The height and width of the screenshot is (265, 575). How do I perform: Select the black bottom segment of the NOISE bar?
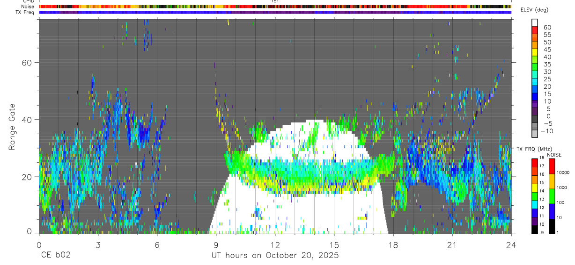click(x=552, y=226)
